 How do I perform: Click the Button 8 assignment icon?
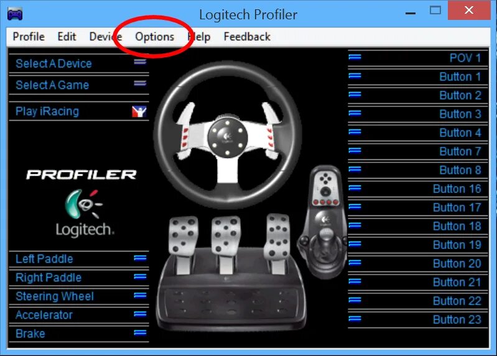(x=355, y=169)
